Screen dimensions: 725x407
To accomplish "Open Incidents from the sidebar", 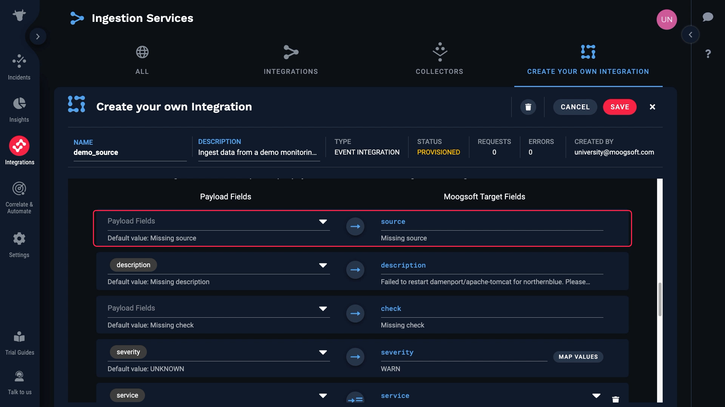I will pyautogui.click(x=19, y=67).
